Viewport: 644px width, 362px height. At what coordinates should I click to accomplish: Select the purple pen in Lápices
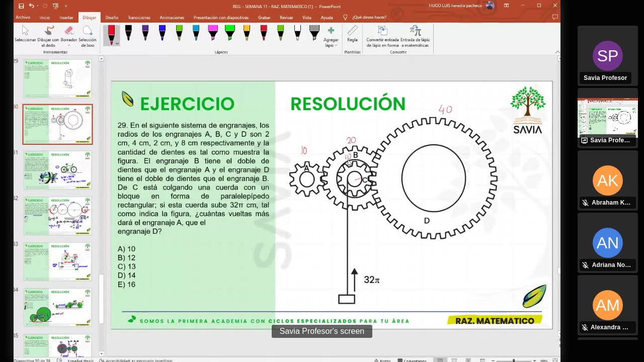(145, 33)
